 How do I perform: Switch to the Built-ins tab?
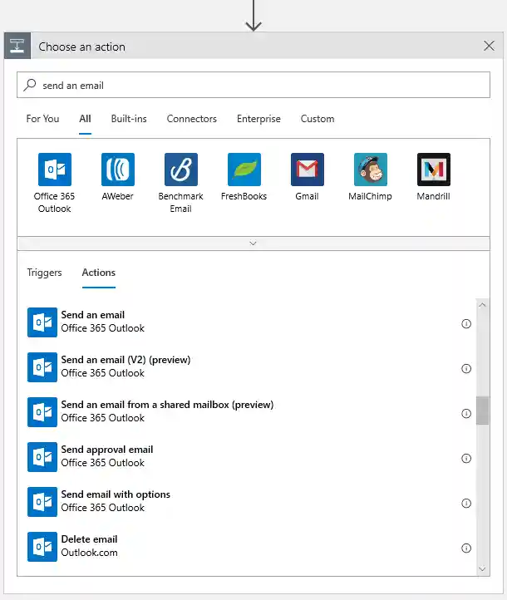point(129,119)
